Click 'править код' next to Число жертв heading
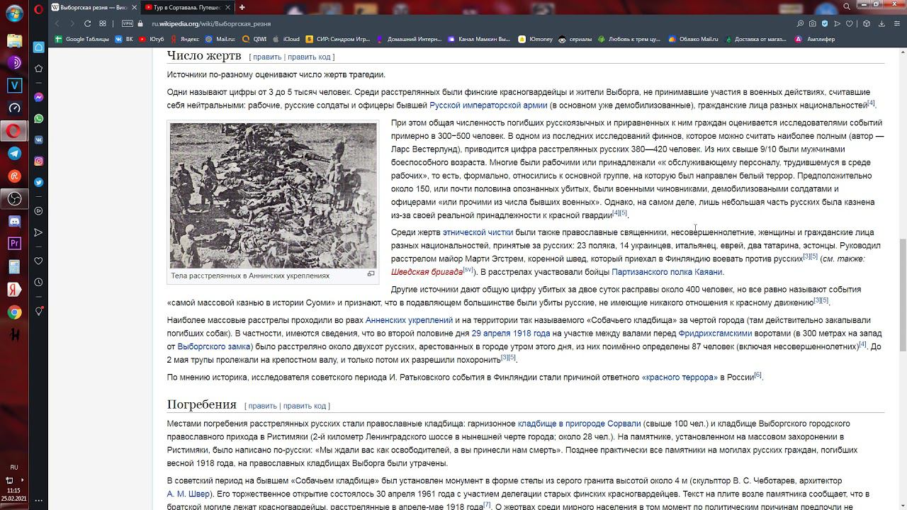This screenshot has width=907, height=510. click(309, 57)
